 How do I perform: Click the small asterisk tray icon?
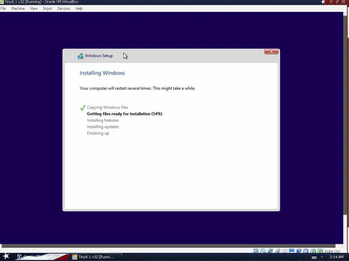(322, 257)
